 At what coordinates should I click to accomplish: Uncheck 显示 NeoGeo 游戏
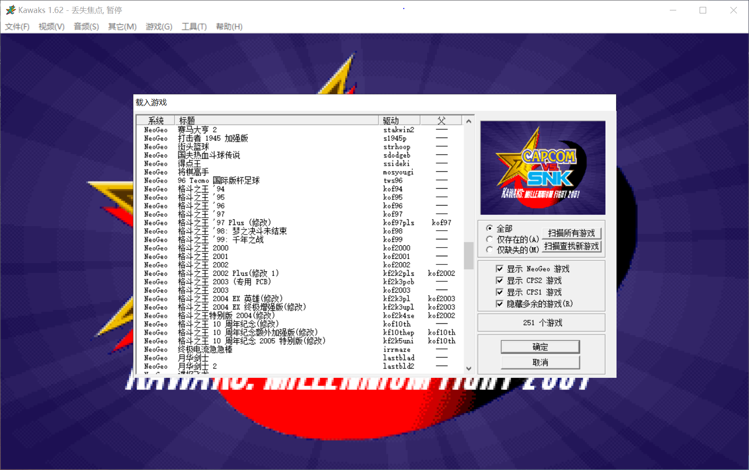point(500,268)
